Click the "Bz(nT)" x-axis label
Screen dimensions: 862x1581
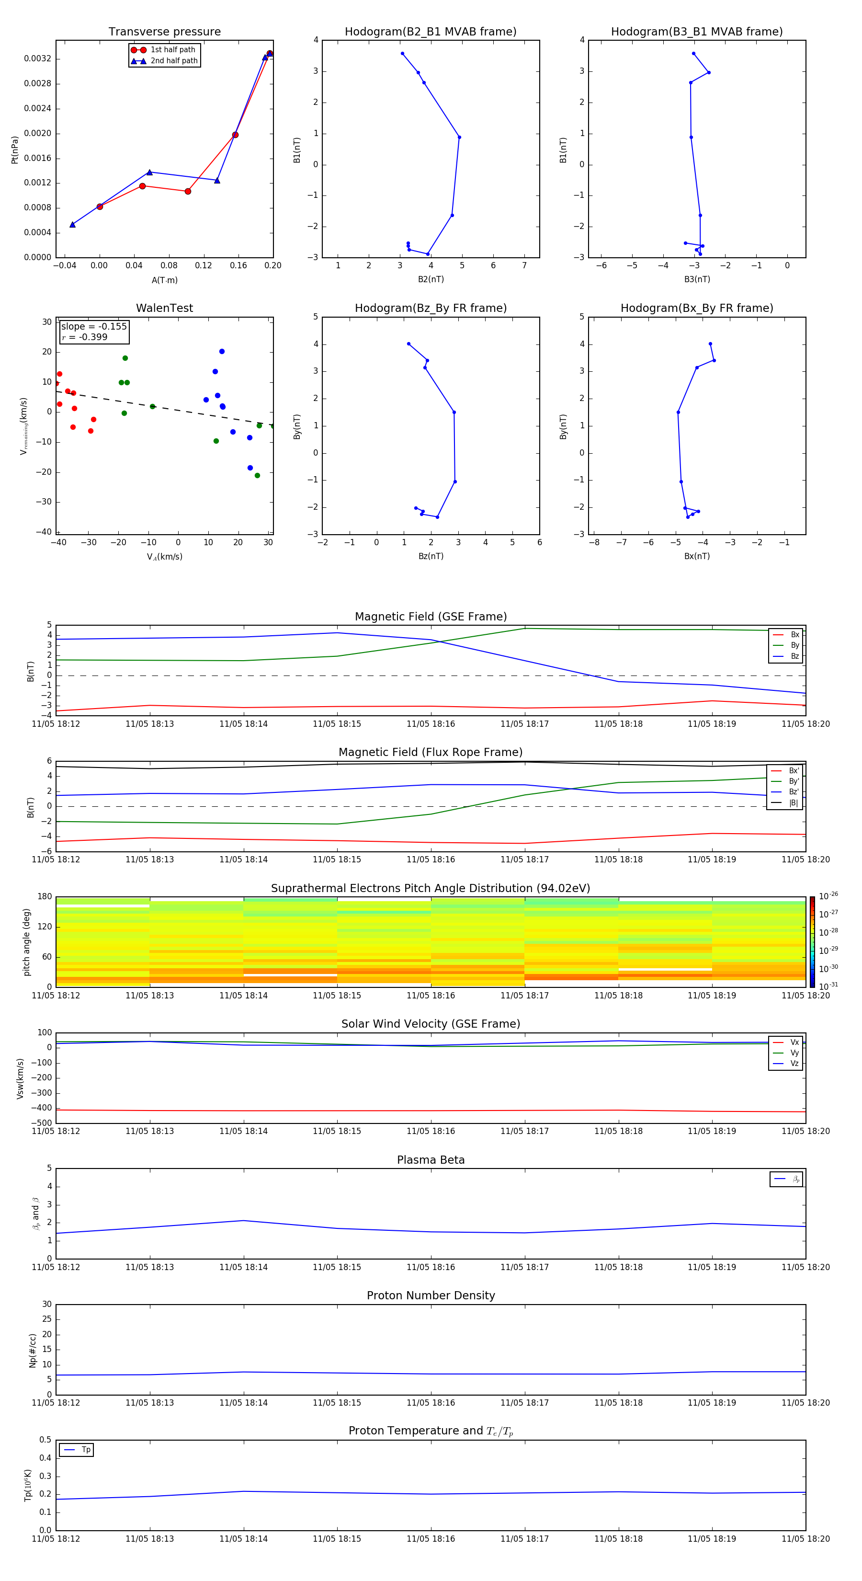click(431, 556)
